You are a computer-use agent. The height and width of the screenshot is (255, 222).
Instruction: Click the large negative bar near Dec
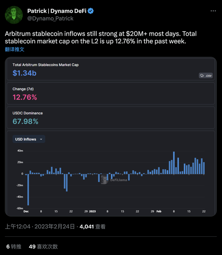pyautogui.click(x=28, y=189)
